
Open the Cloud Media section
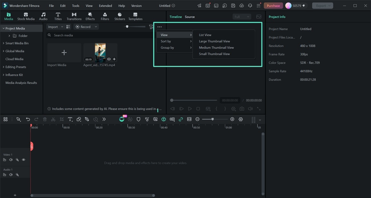14,59
